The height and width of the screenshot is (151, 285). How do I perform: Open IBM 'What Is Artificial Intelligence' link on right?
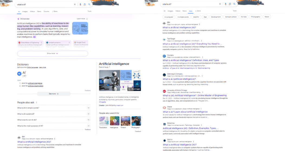[x=179, y=28]
